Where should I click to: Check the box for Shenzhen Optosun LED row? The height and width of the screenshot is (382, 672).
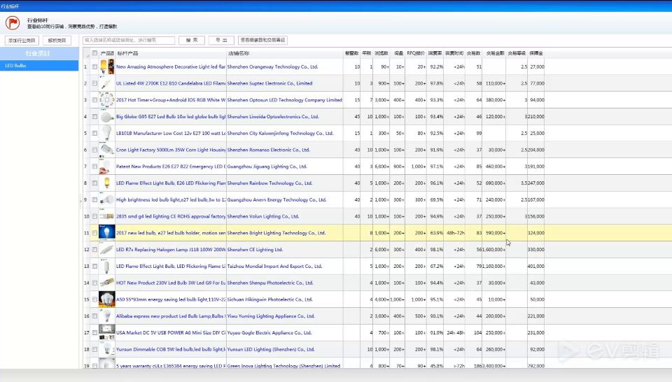coord(94,100)
